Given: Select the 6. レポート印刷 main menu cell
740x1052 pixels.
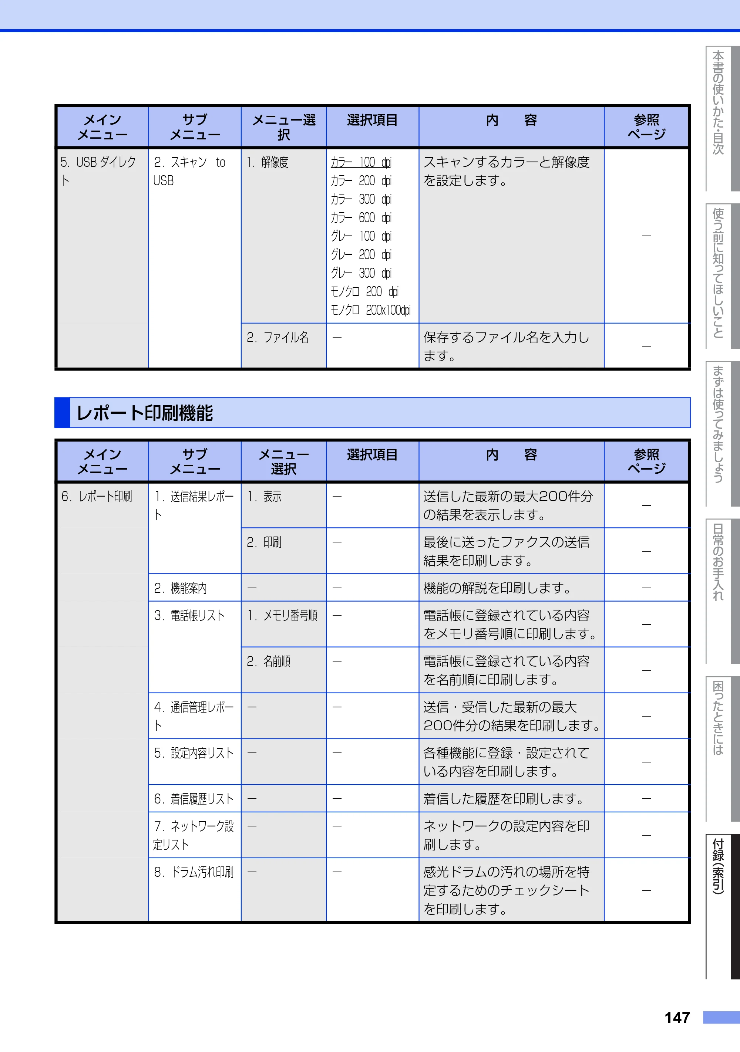Looking at the screenshot, I should (x=103, y=702).
